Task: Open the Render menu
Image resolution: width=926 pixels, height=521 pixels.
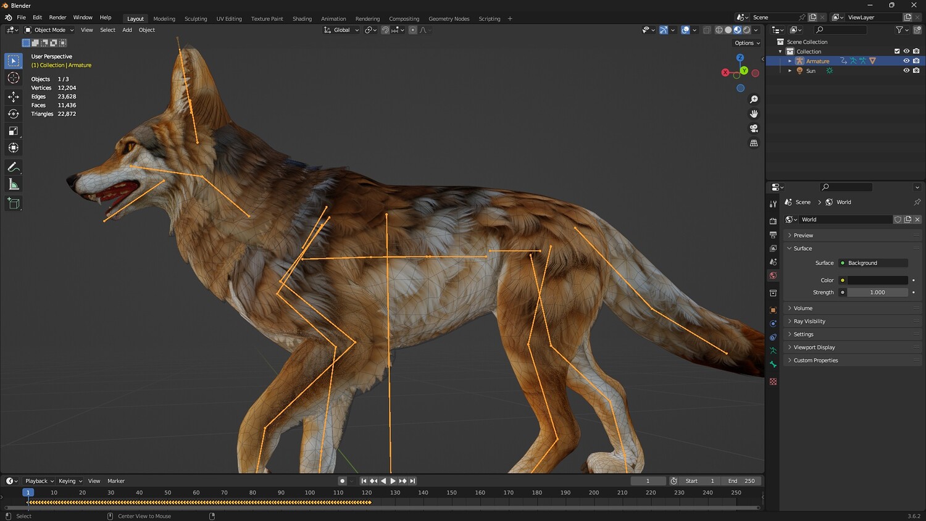Action: (x=57, y=17)
